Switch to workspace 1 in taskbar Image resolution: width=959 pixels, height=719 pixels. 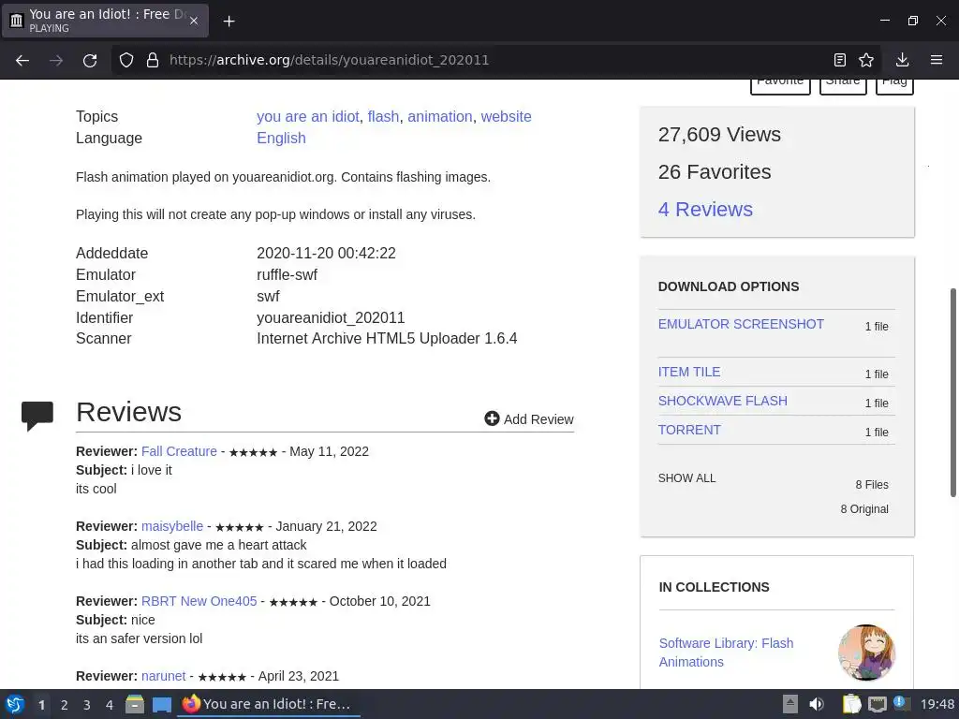(x=41, y=704)
